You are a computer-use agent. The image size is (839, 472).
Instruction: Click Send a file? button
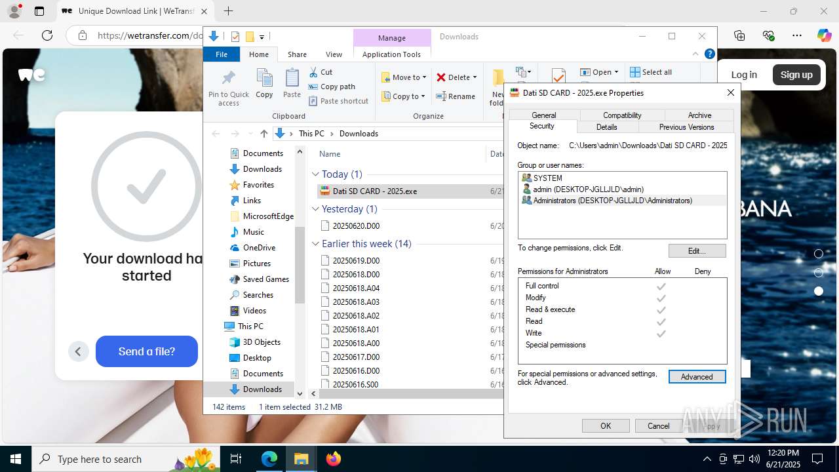[147, 351]
